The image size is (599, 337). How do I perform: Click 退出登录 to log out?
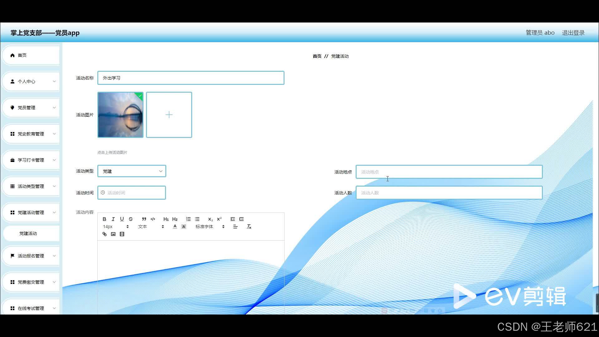tap(573, 33)
